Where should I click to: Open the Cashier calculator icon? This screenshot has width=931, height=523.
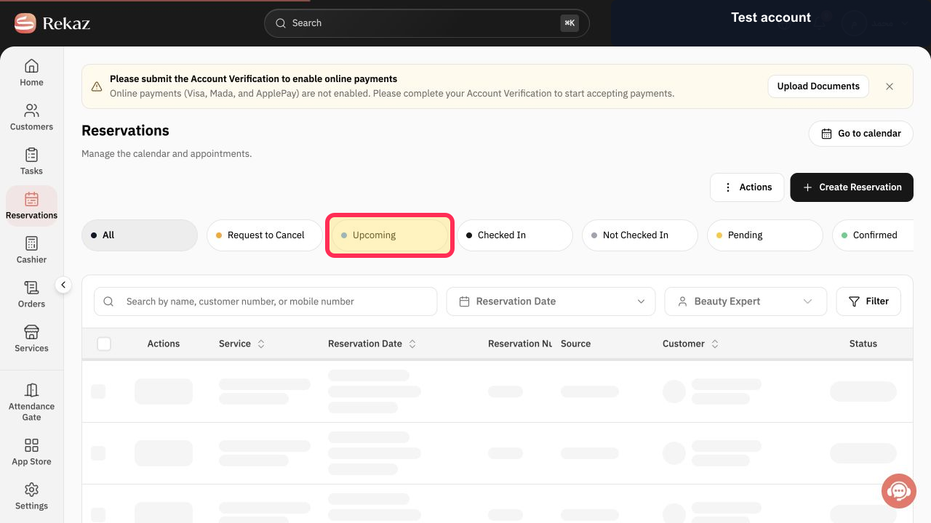(x=31, y=243)
